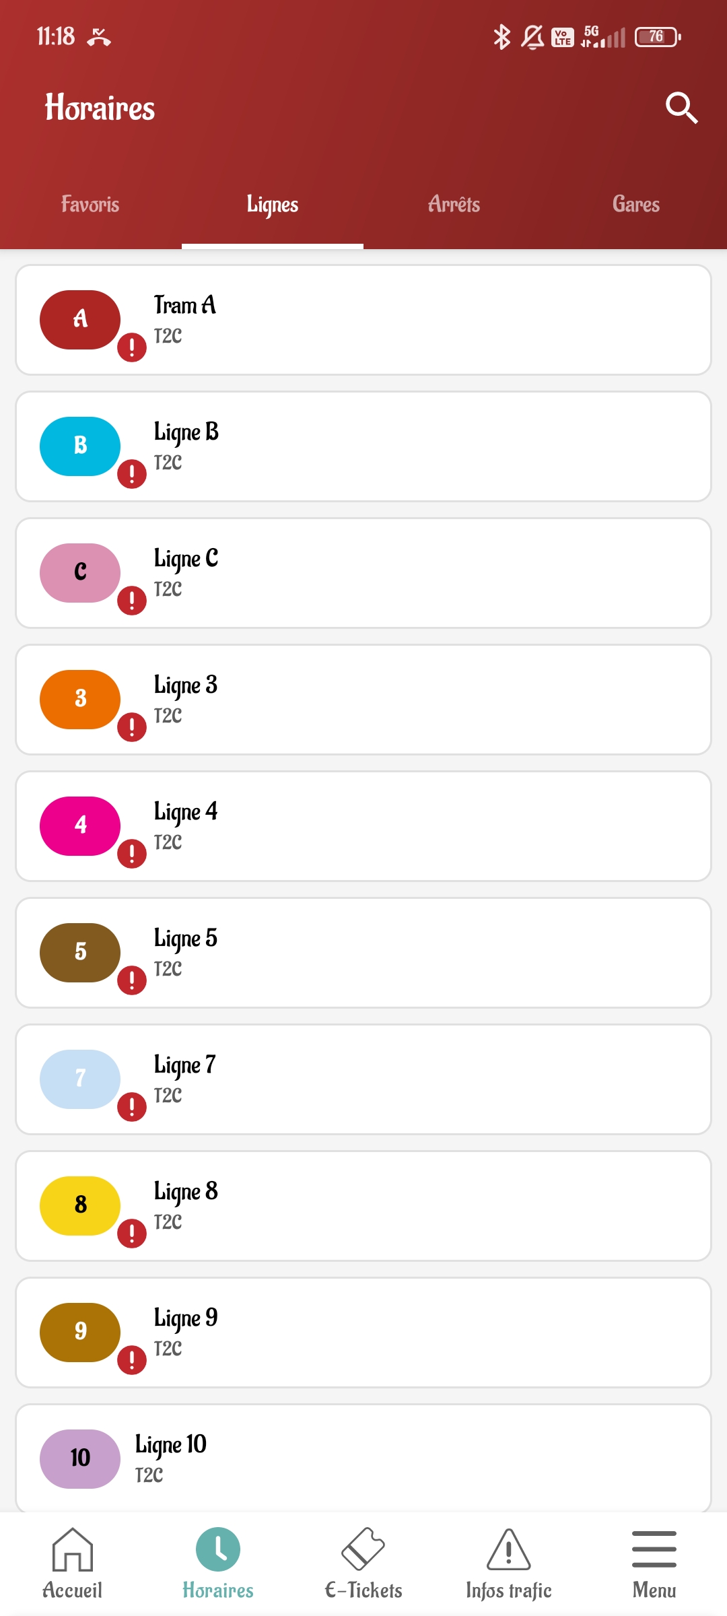The height and width of the screenshot is (1616, 727).
Task: Tap the Horaires clock icon
Action: pos(218,1549)
